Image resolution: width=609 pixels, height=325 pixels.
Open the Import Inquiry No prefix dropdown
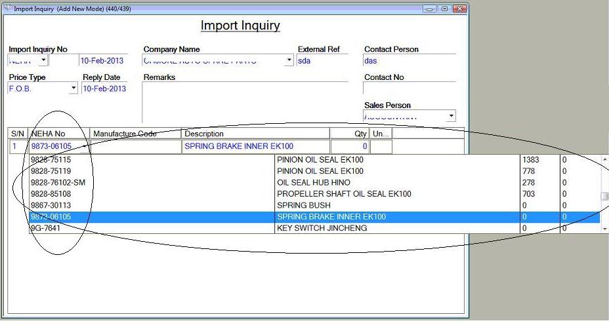point(43,60)
